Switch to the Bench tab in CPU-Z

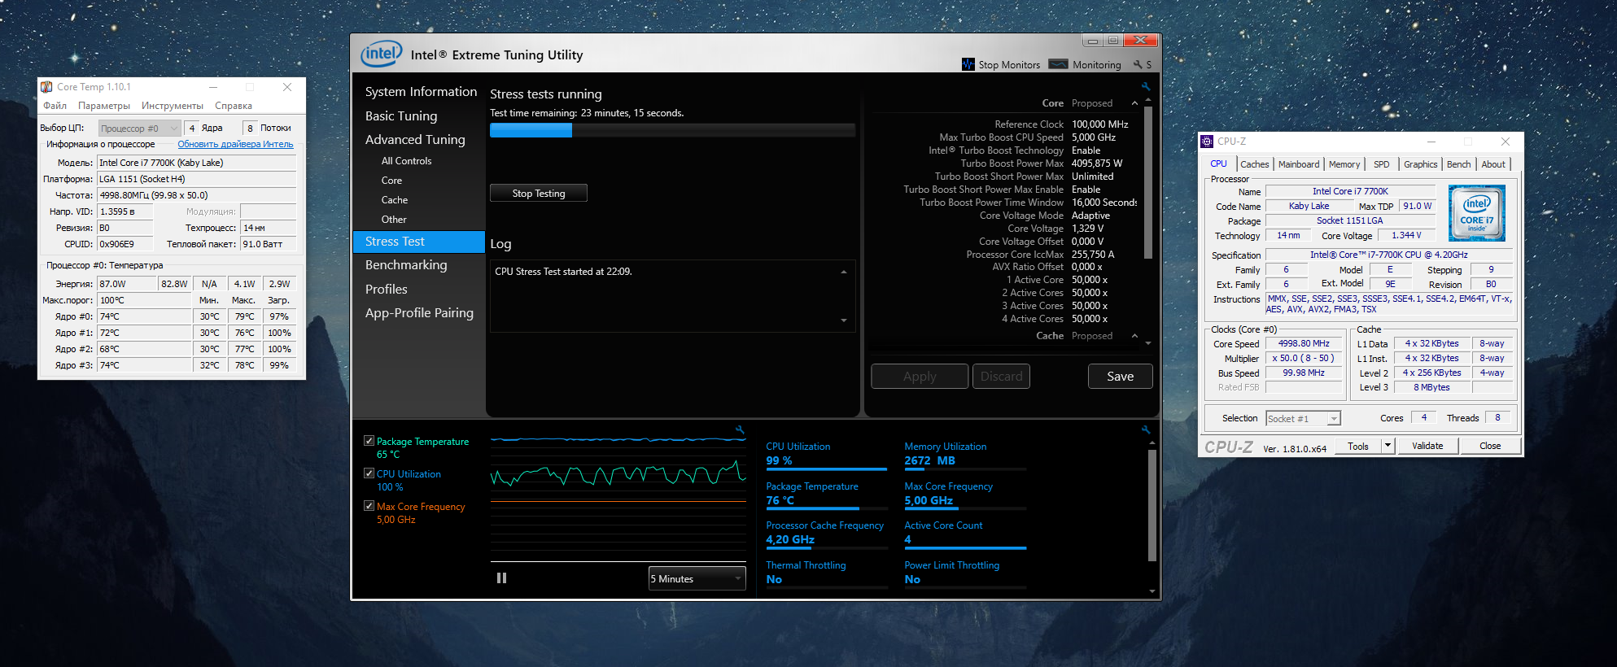click(x=1459, y=164)
